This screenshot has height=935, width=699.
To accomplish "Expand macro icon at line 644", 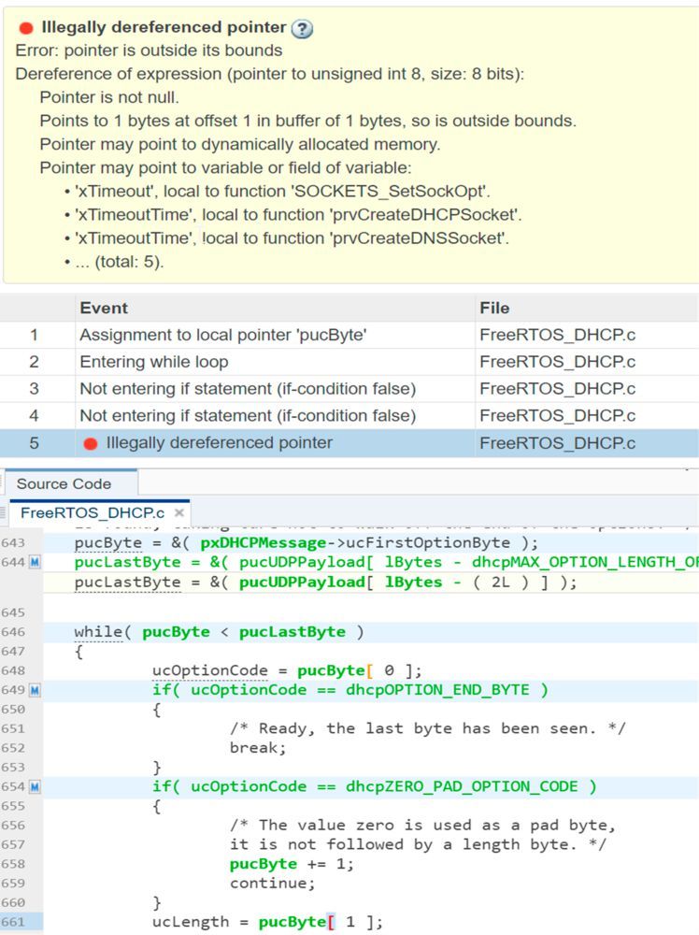I will 35,562.
